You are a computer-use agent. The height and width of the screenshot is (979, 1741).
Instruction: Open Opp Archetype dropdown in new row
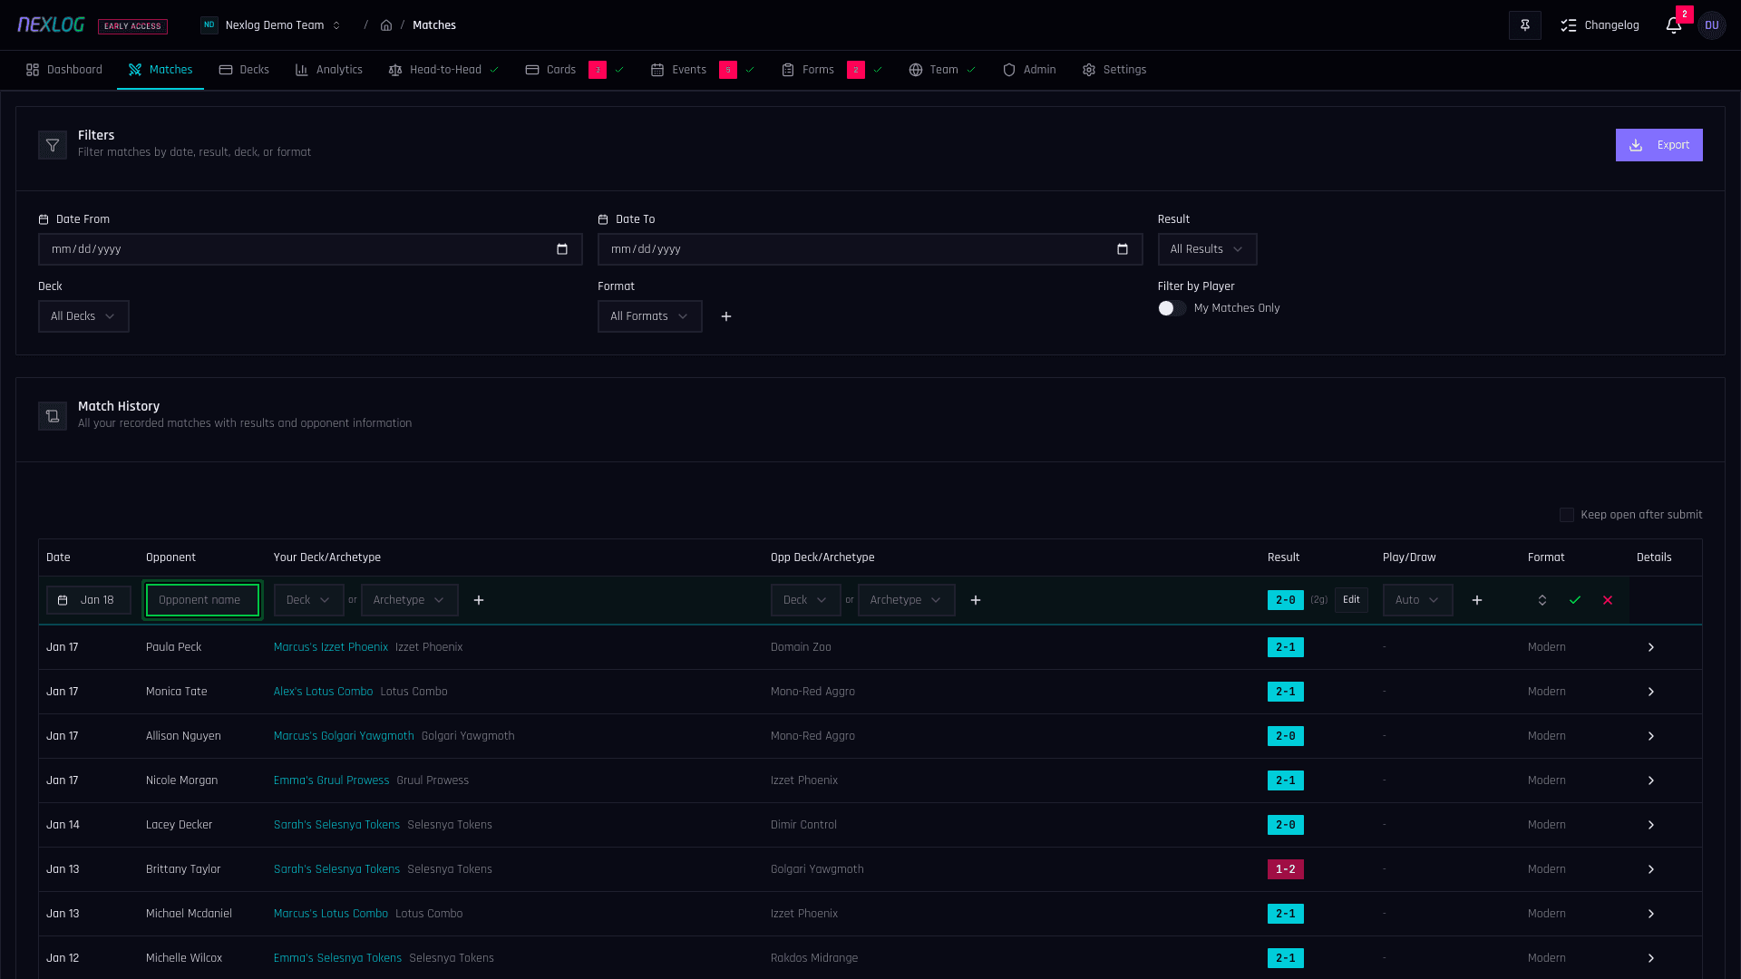pos(906,600)
